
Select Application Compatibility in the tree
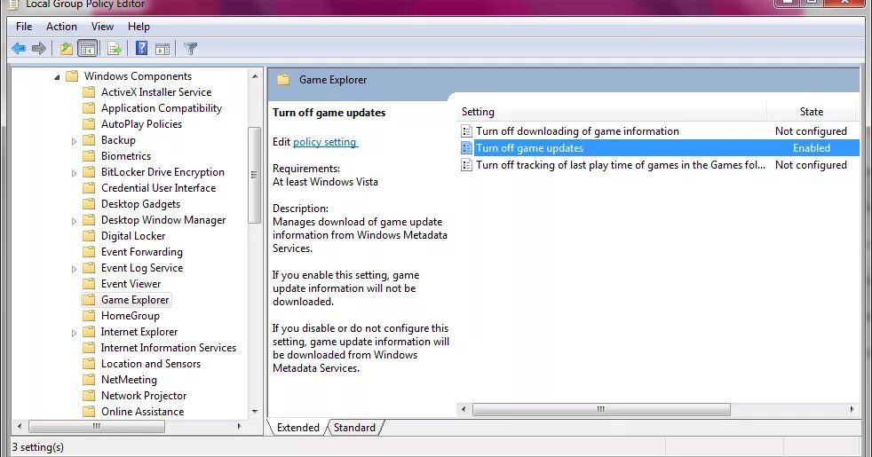pos(162,108)
